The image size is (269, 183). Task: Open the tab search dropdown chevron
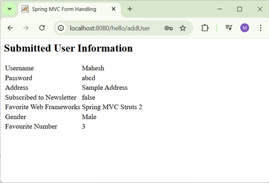pos(9,9)
